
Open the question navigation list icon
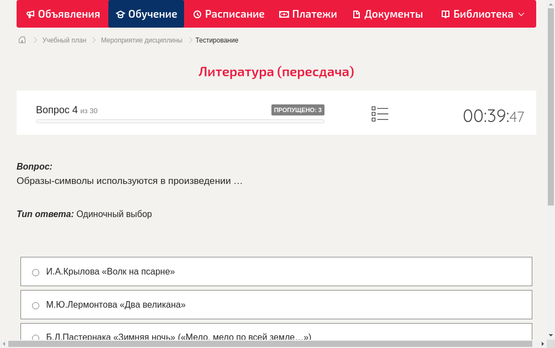[x=380, y=113]
